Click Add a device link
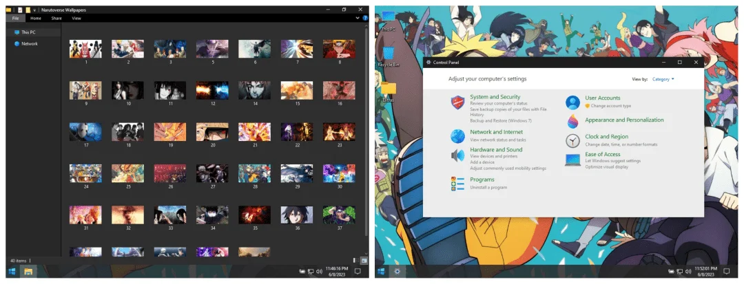Viewport: 744px width, 284px height. coord(482,162)
